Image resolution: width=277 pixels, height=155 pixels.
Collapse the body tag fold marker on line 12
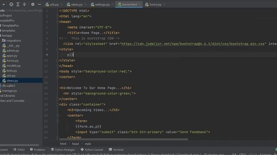click(58, 71)
